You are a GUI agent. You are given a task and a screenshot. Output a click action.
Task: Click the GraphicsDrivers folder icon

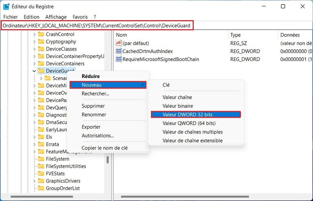[41, 181]
